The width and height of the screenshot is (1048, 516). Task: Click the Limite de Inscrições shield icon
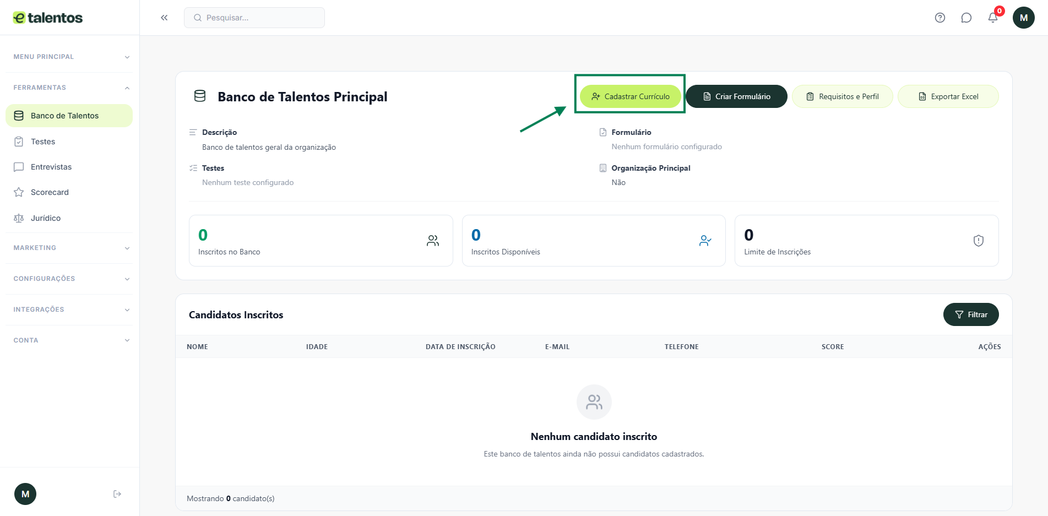[x=978, y=241]
